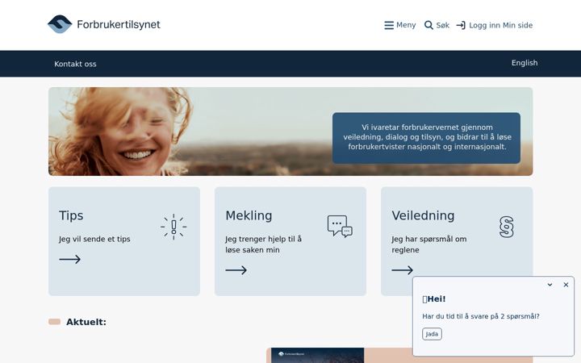Click the Forbrukertilsynet wordmark text
Image resolution: width=581 pixels, height=363 pixels.
click(119, 24)
